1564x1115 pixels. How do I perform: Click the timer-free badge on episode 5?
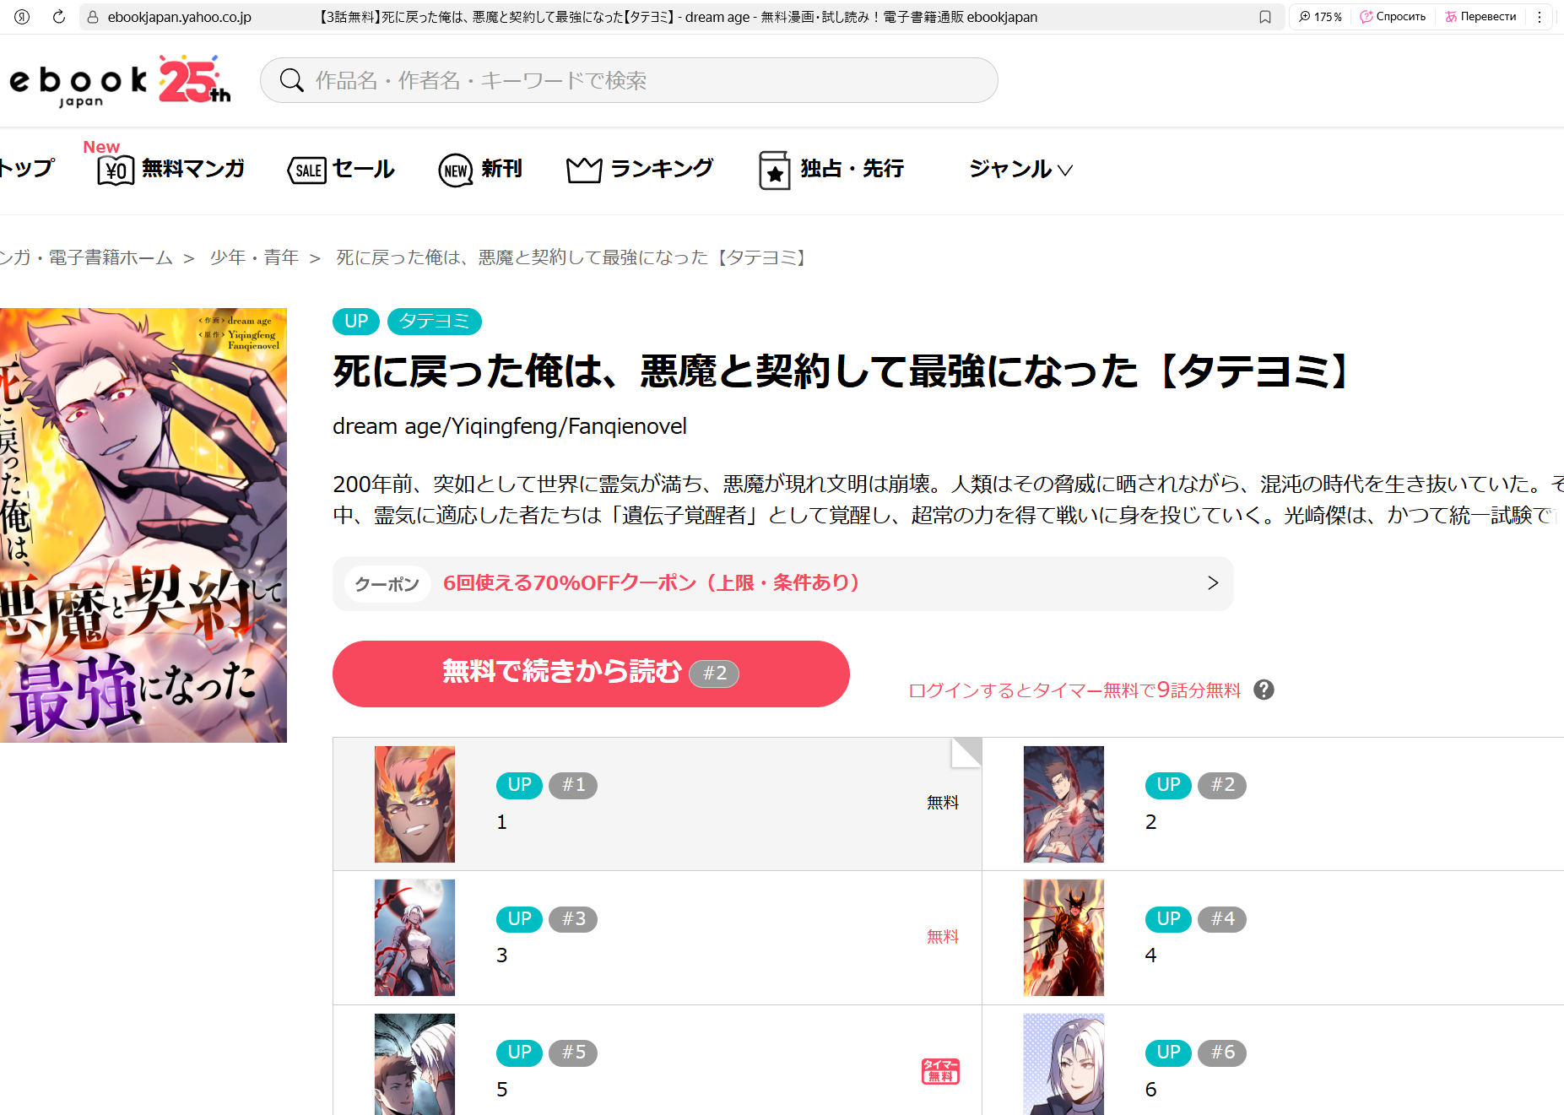point(939,1071)
